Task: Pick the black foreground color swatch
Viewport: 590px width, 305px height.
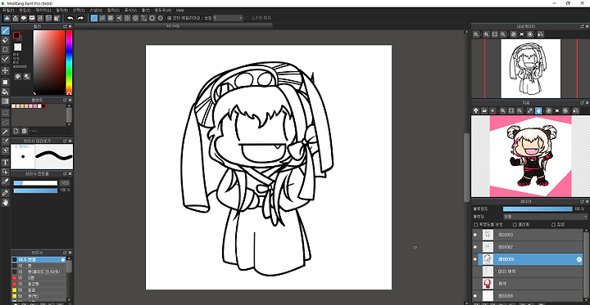Action: 16,35
